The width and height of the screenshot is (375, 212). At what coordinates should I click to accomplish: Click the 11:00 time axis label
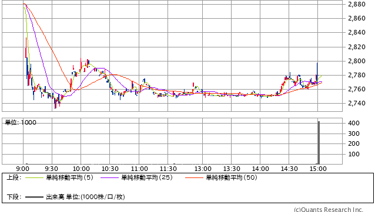(x=139, y=169)
